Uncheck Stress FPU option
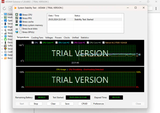160x113 pixels. coord(21,18)
